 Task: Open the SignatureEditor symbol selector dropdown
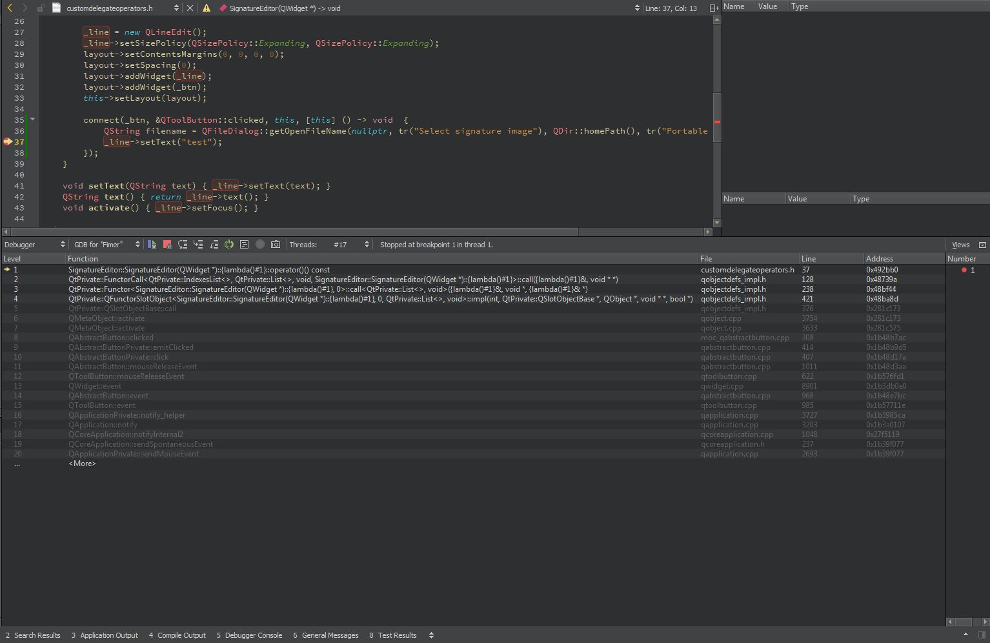coord(429,8)
